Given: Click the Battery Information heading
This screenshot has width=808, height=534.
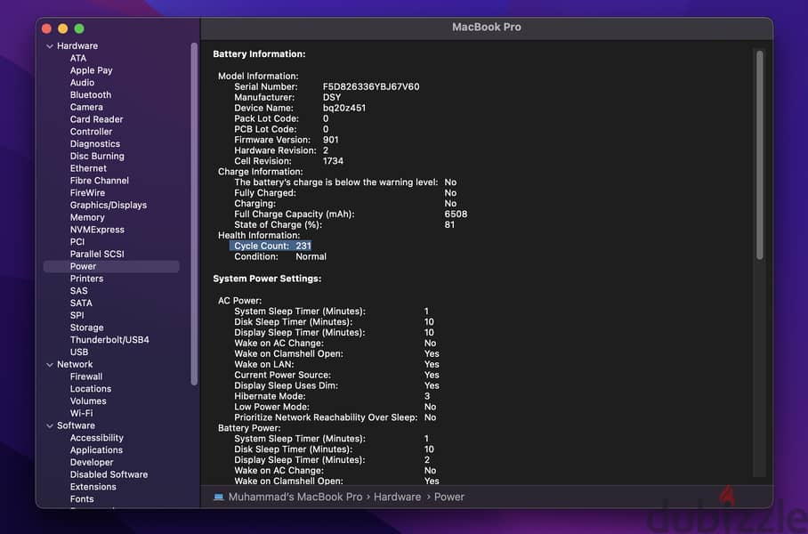Looking at the screenshot, I should pyautogui.click(x=259, y=54).
